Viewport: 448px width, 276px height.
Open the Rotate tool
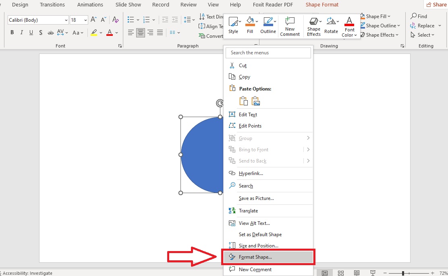tap(331, 25)
